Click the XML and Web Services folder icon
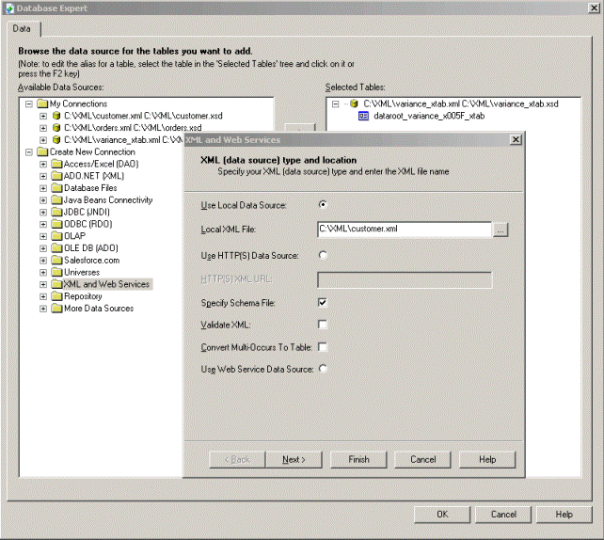 [56, 284]
